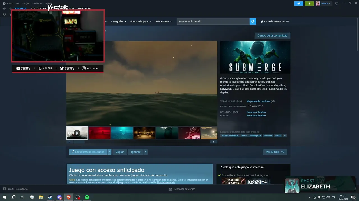Click the ESP keyboard language indicator
Image resolution: width=359 pixels, height=201 pixels.
tap(333, 197)
